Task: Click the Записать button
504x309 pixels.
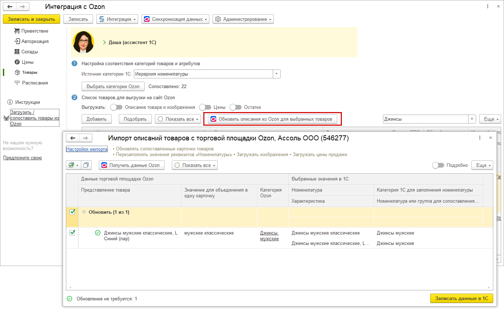Action: [x=78, y=19]
